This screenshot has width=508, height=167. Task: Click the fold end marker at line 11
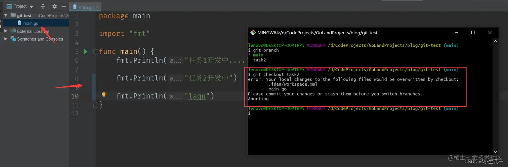point(95,105)
